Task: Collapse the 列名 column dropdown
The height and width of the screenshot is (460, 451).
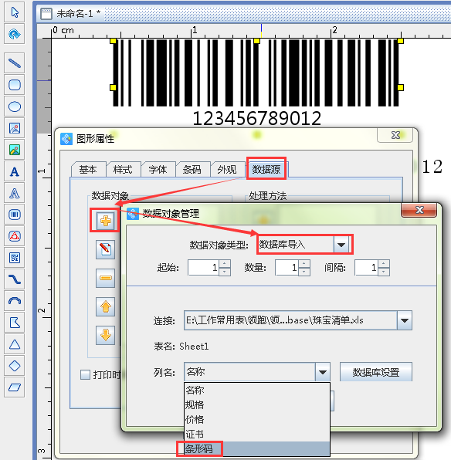Action: click(x=323, y=372)
